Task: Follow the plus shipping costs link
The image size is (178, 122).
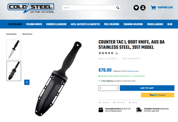Action: coord(132,71)
